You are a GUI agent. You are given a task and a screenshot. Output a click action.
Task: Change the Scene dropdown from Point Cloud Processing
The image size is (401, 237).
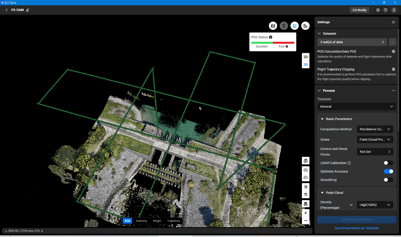click(x=375, y=139)
